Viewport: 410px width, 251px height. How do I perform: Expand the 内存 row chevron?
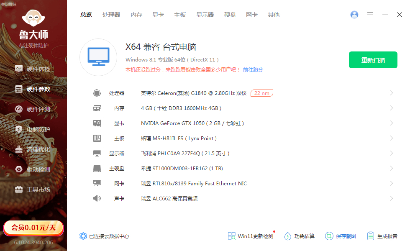(392, 108)
